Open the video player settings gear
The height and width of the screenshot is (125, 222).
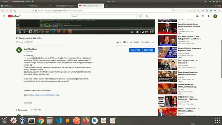coord(137,32)
